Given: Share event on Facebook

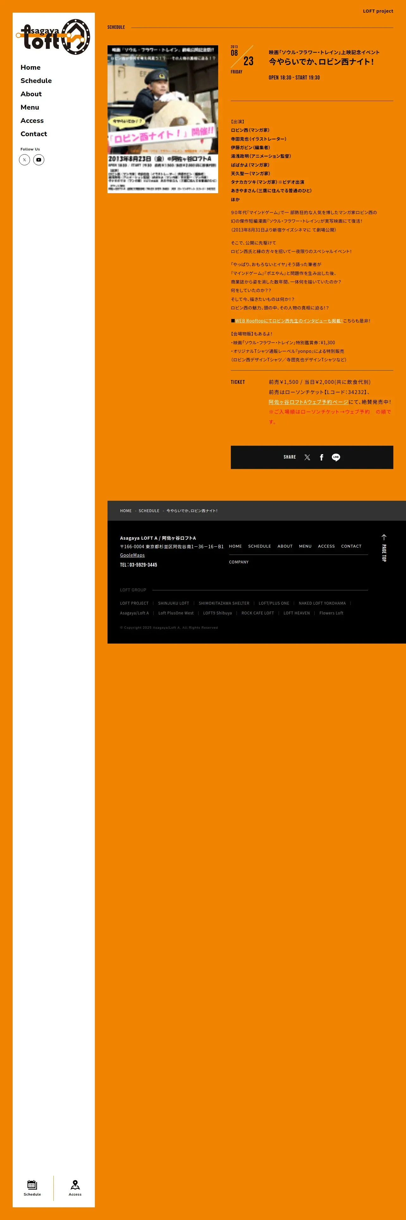Looking at the screenshot, I should pyautogui.click(x=321, y=457).
